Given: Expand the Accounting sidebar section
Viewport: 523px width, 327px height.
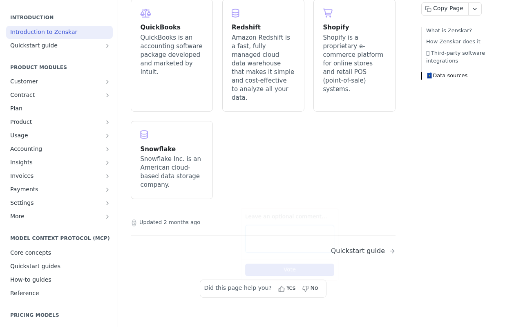Looking at the screenshot, I should coord(107,149).
